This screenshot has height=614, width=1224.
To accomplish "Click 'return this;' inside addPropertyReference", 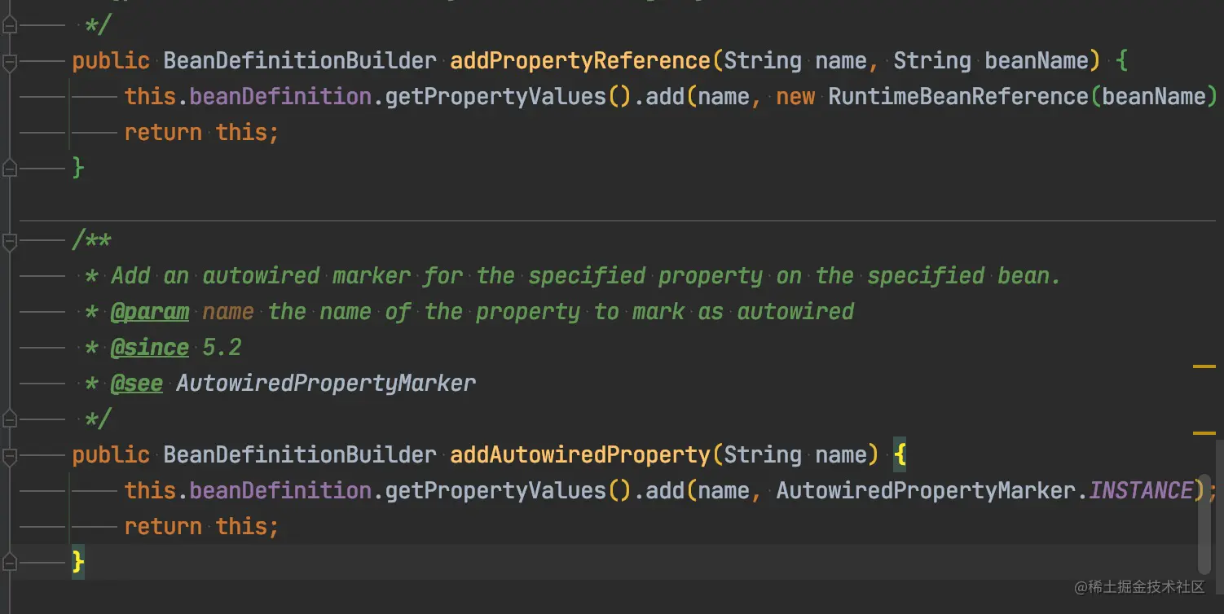I will click(x=202, y=133).
